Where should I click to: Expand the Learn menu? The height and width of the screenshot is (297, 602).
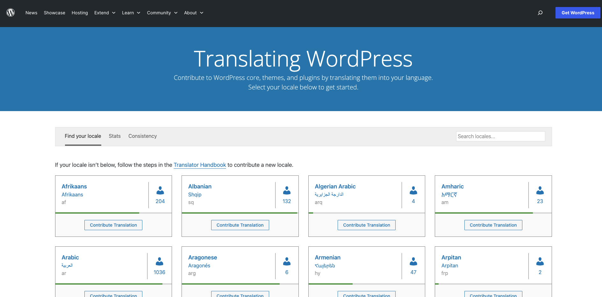[131, 13]
